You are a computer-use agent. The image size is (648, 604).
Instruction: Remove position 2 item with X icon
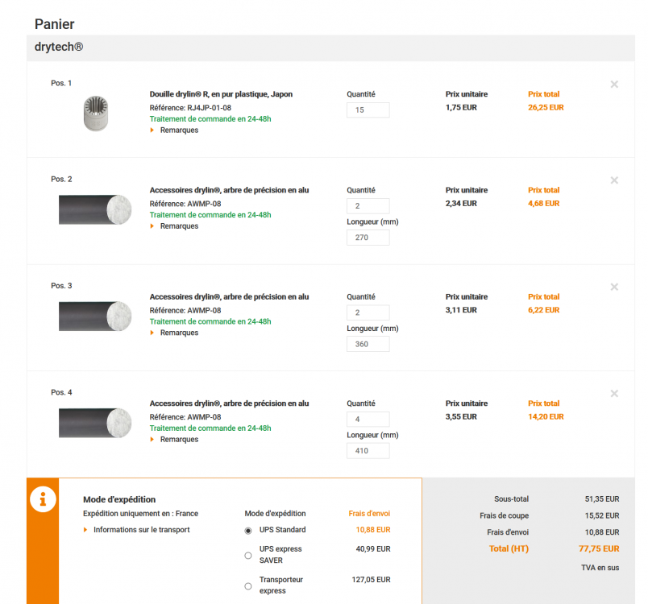(x=614, y=180)
